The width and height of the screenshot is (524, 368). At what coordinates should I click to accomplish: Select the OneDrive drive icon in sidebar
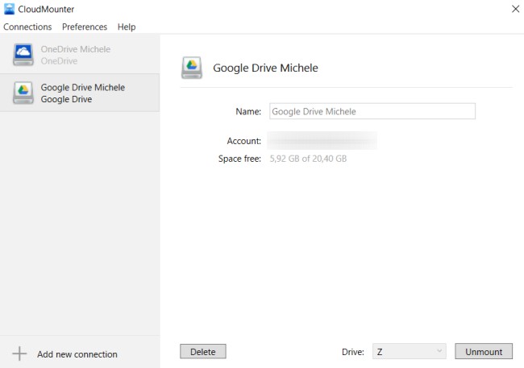[23, 55]
